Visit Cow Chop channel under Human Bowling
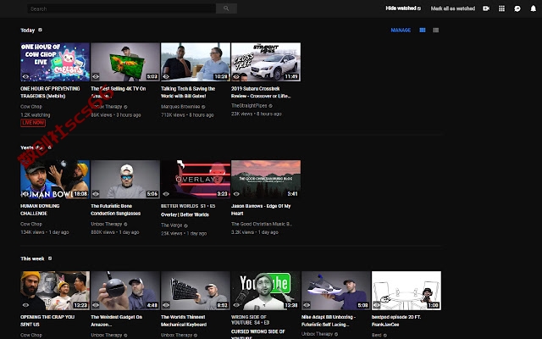 click(x=31, y=224)
